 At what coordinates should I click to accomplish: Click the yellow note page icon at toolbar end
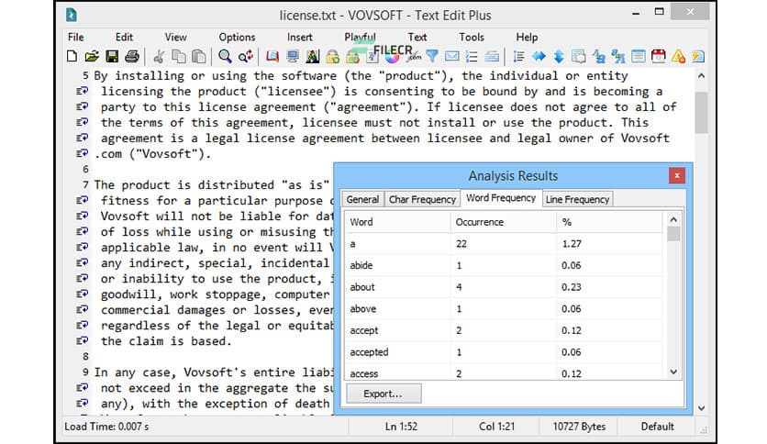[698, 57]
